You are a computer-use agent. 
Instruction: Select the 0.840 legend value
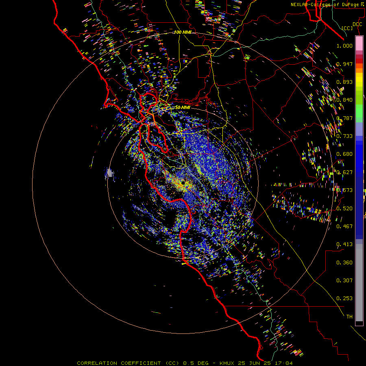coord(344,100)
